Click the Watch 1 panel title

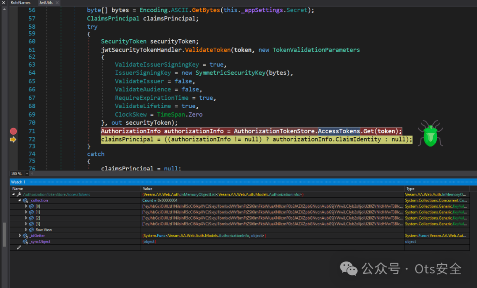(x=18, y=182)
